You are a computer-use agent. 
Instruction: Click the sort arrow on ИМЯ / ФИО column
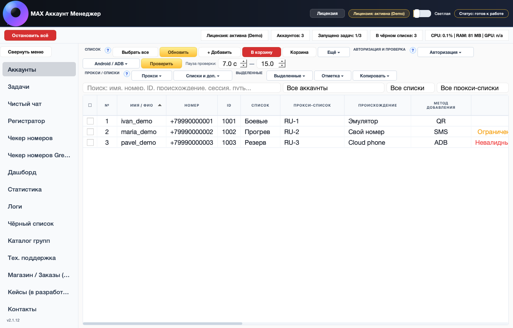pyautogui.click(x=160, y=105)
